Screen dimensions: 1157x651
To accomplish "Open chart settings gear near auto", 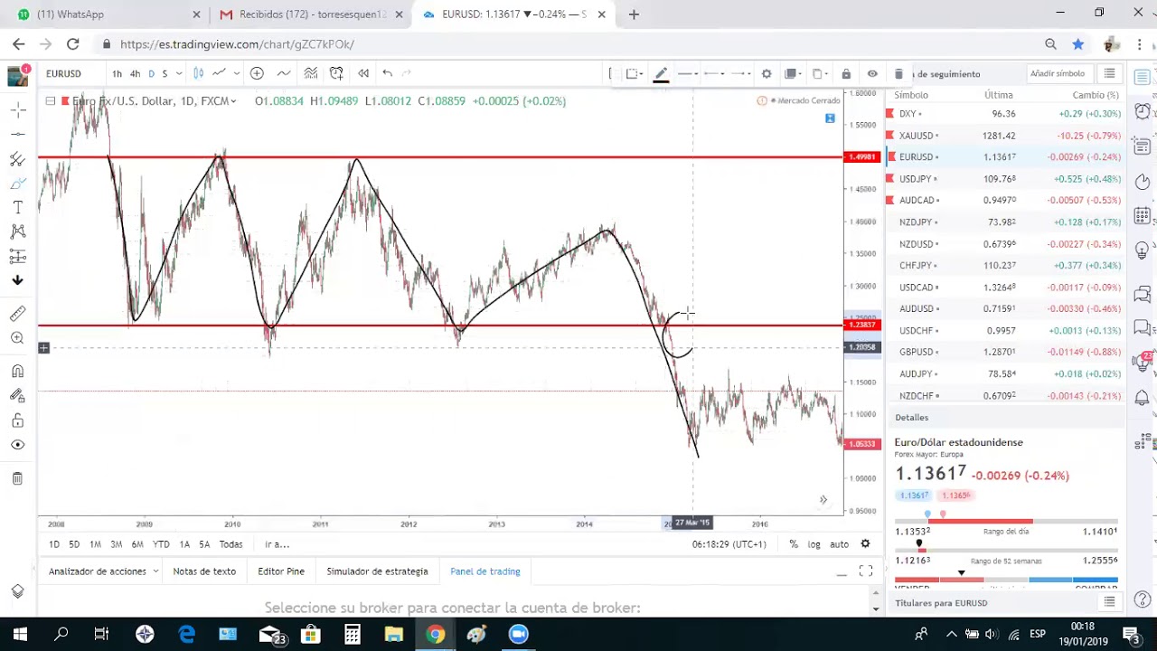I will [865, 544].
